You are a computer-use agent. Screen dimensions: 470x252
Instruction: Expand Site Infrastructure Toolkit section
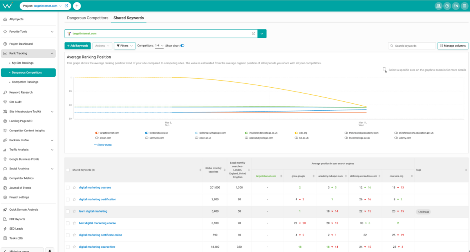(52, 112)
